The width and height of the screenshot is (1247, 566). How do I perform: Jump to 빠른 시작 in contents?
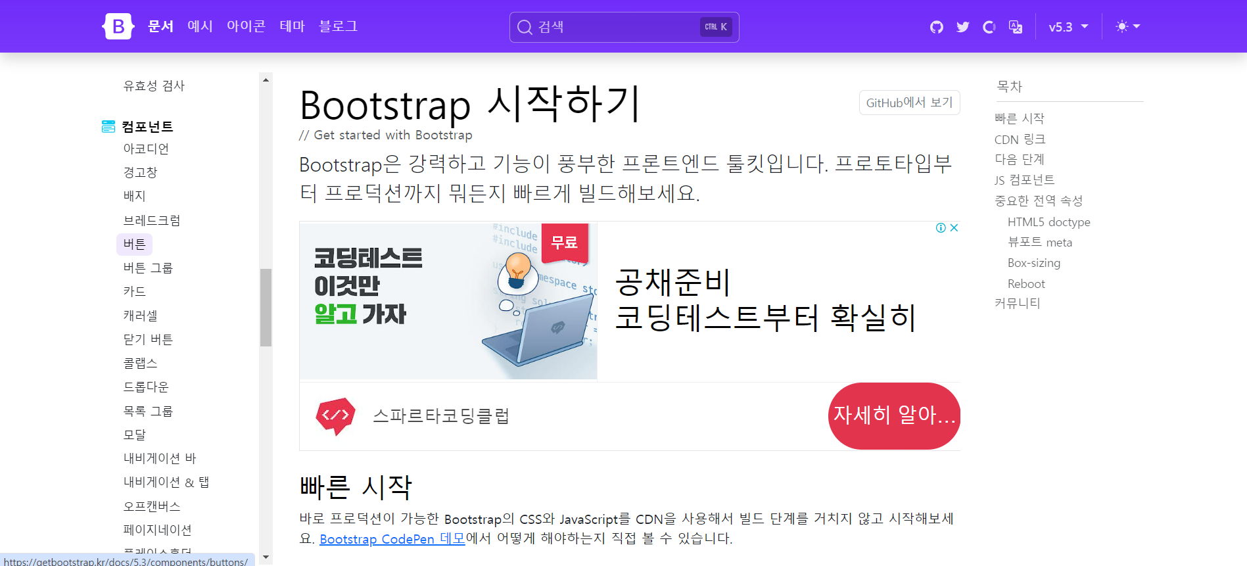click(1019, 118)
